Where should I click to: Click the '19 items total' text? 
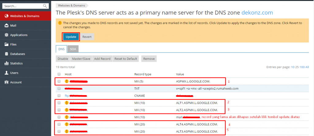66,67
